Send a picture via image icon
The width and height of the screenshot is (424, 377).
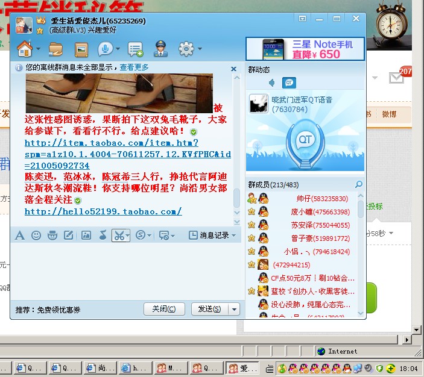86,235
